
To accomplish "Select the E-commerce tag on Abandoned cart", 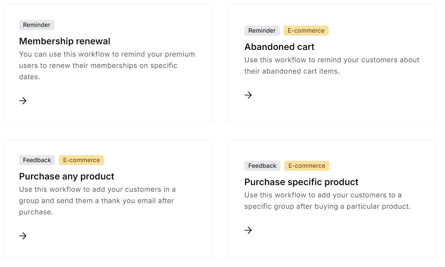I will 306,30.
